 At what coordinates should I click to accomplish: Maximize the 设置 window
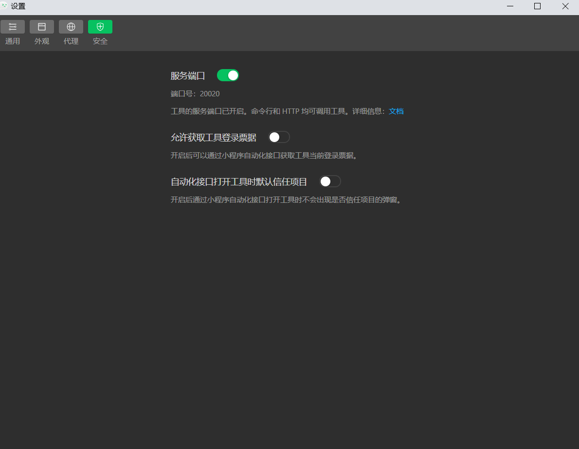point(537,6)
